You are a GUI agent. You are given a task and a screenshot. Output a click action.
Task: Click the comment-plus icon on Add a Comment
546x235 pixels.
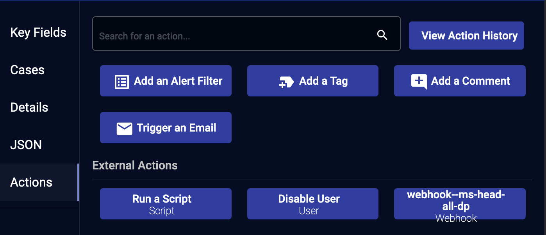(419, 81)
